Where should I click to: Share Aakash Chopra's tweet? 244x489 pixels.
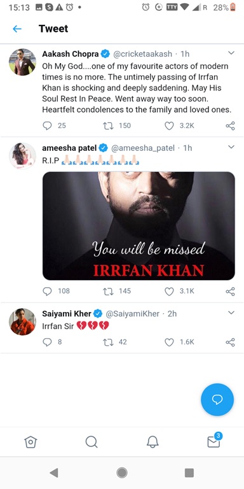[x=230, y=125]
